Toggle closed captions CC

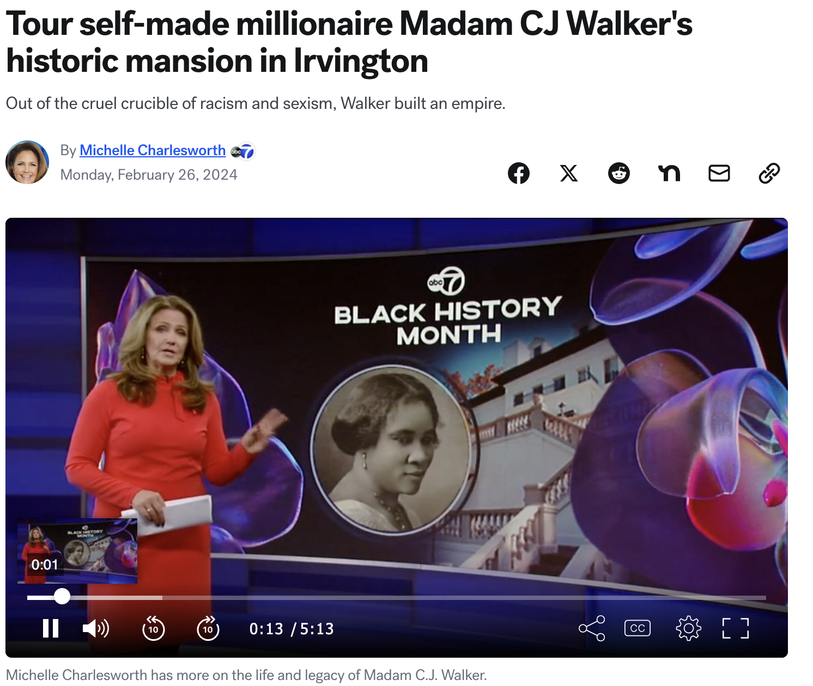pyautogui.click(x=638, y=628)
